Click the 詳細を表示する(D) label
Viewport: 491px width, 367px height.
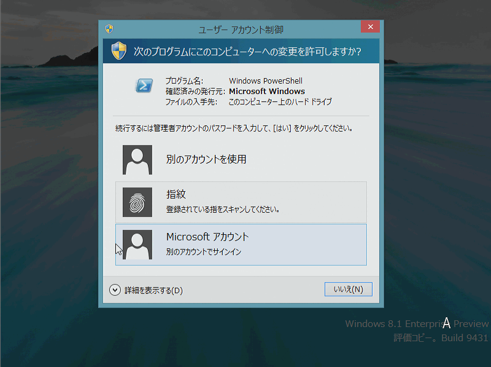(x=154, y=290)
